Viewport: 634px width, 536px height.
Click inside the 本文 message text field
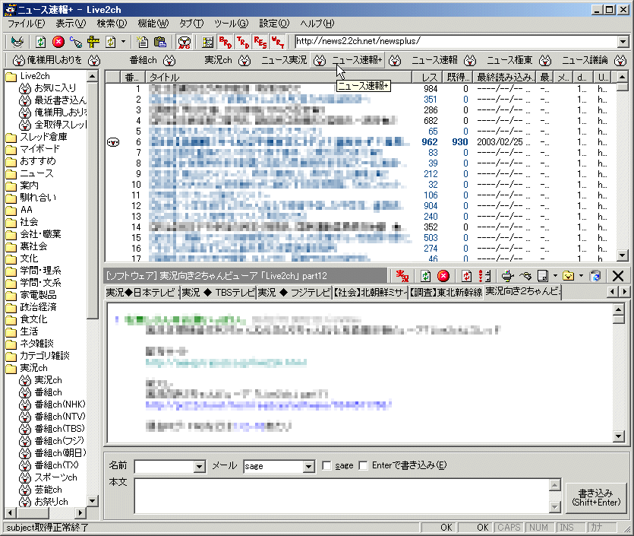point(342,497)
